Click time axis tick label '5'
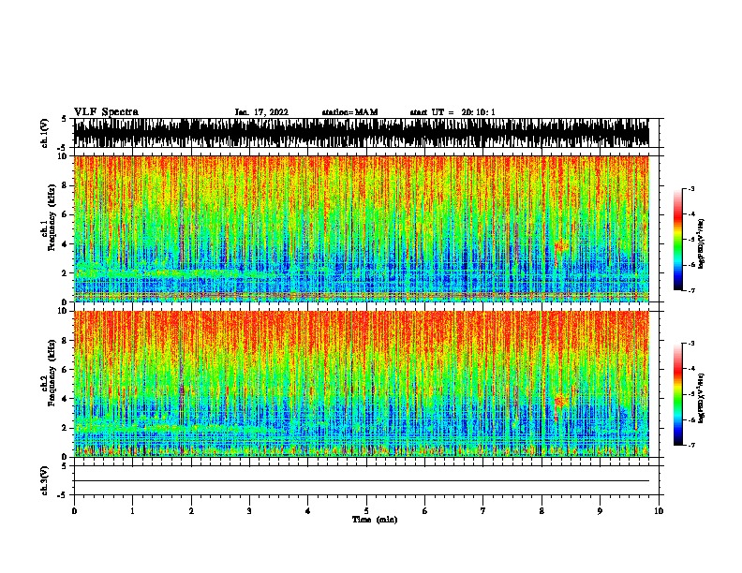This screenshot has width=742, height=573. click(x=366, y=511)
